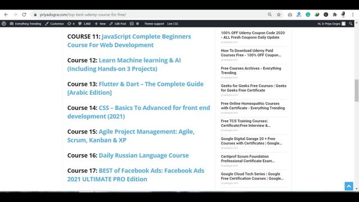Click Customise in the admin bar
The height and width of the screenshot is (202, 359).
[54, 24]
